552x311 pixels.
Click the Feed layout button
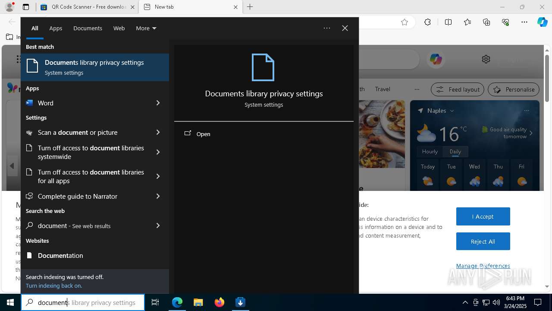pyautogui.click(x=457, y=89)
